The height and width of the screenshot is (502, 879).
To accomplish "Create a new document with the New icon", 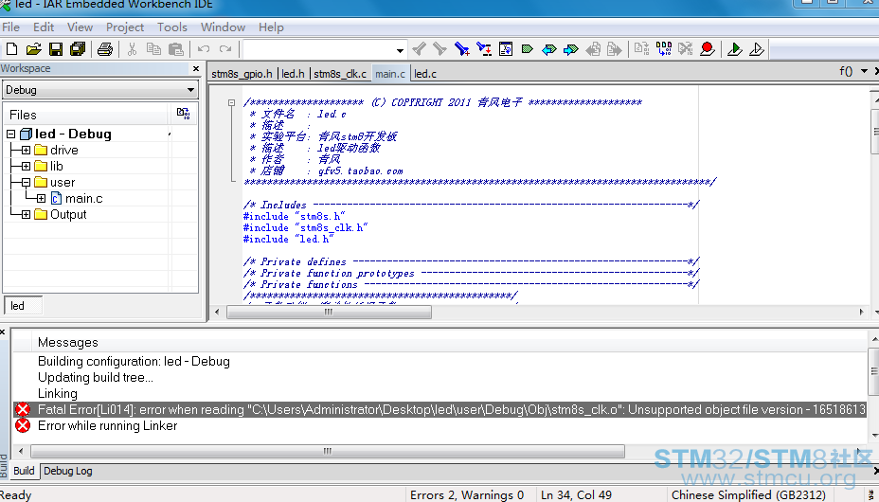I will coord(11,49).
